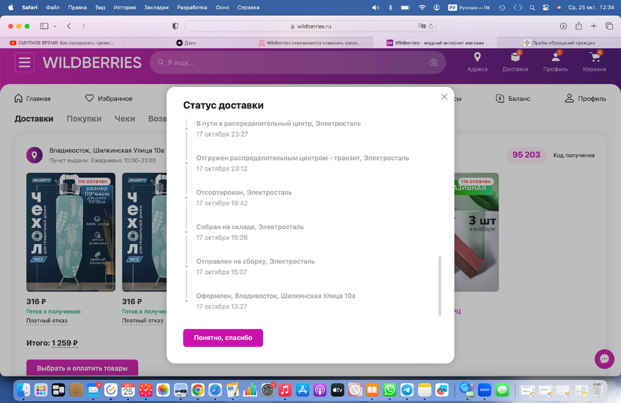
Task: Click the volume icon in menu bar
Action: pyautogui.click(x=376, y=8)
